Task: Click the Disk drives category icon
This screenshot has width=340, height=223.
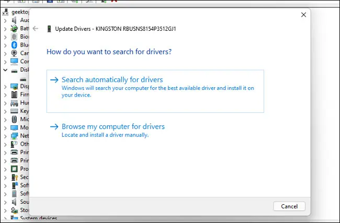Action: tap(14, 71)
